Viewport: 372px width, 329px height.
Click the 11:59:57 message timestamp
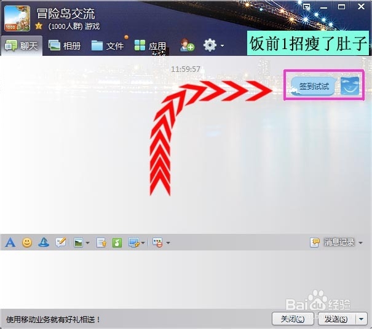(186, 69)
